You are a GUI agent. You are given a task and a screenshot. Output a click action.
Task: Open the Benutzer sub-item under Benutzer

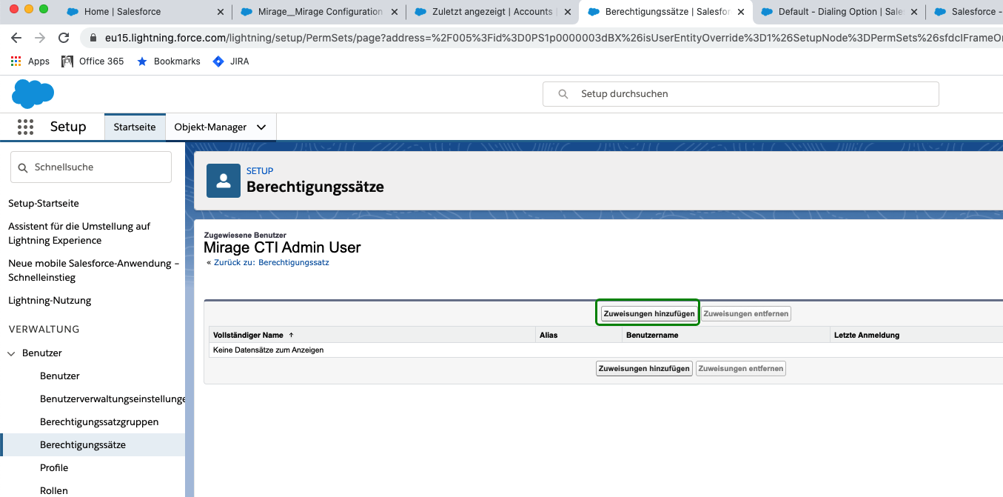[60, 376]
